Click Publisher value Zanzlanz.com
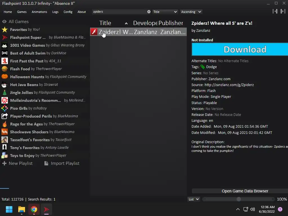This screenshot has width=288, height=216. [x=219, y=79]
